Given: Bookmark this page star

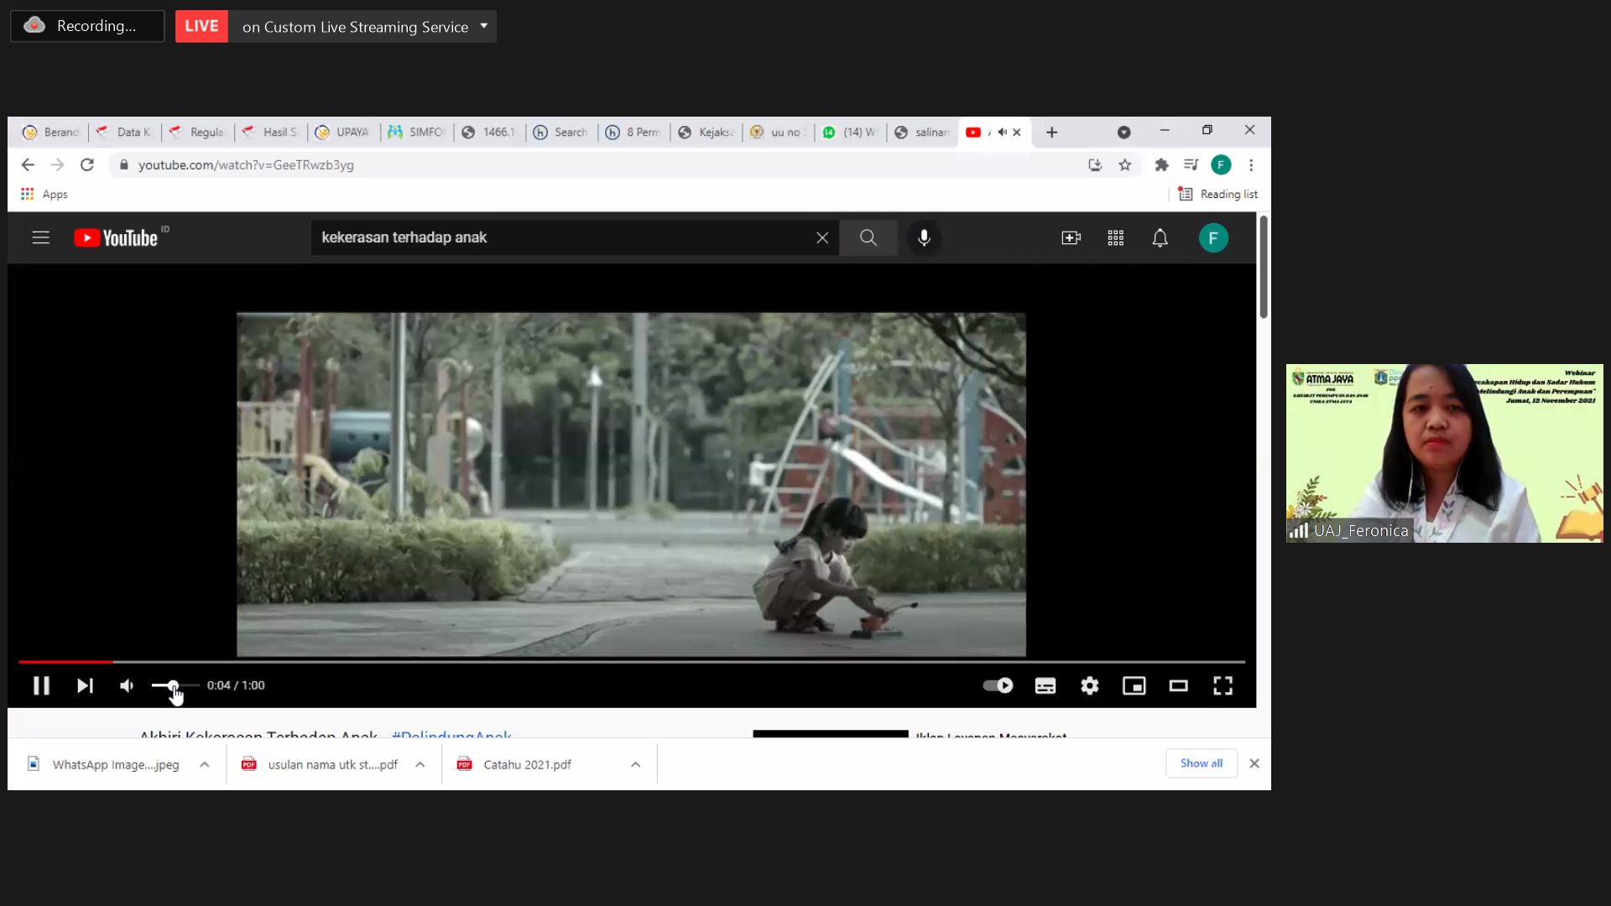Looking at the screenshot, I should click(1124, 164).
